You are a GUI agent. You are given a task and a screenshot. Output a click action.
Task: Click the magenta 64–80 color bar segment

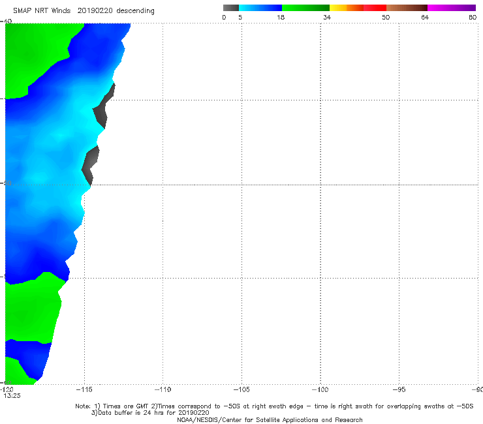[452, 8]
